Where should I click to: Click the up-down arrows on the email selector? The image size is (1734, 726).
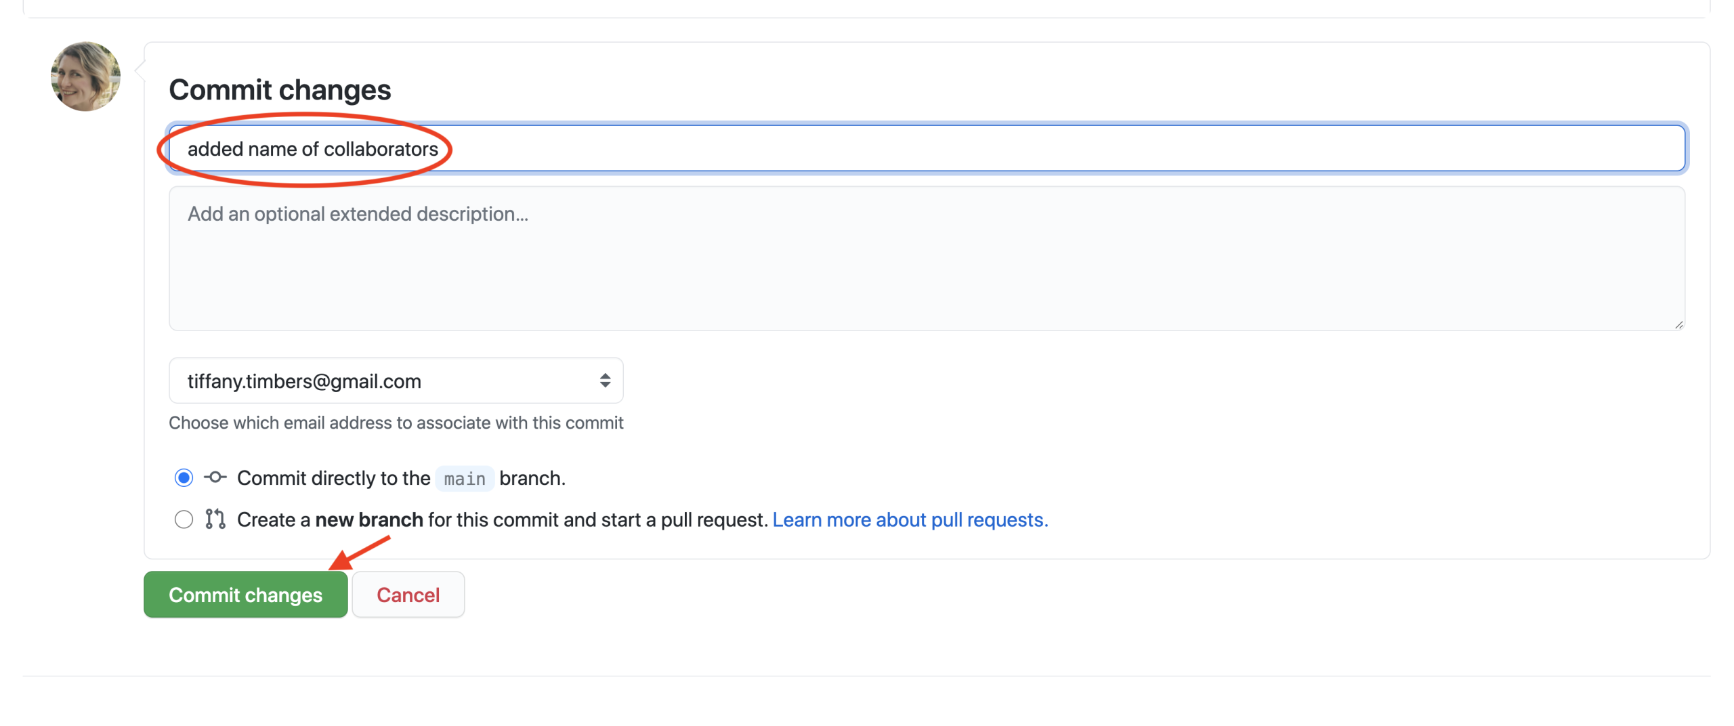605,381
